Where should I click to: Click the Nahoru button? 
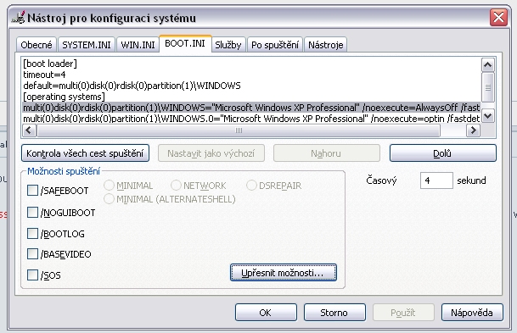(x=327, y=153)
